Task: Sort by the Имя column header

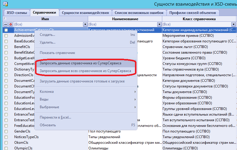Action: tap(45, 19)
